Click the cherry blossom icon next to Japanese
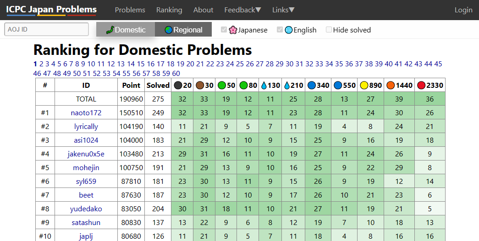Screen dimensions: 479x241 (x=233, y=30)
